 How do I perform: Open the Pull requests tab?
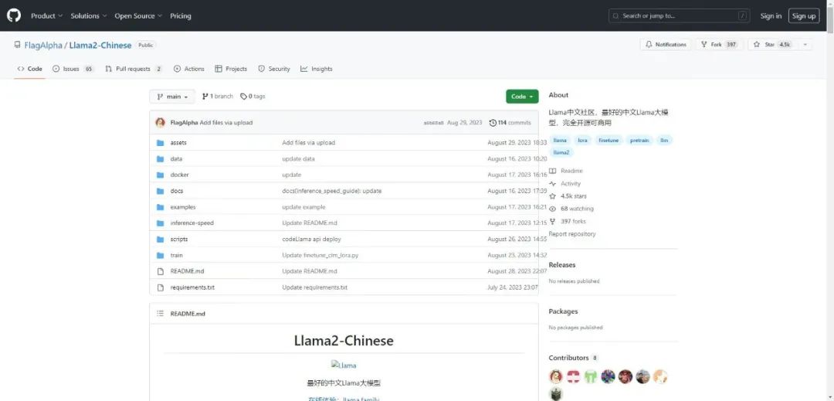point(134,69)
